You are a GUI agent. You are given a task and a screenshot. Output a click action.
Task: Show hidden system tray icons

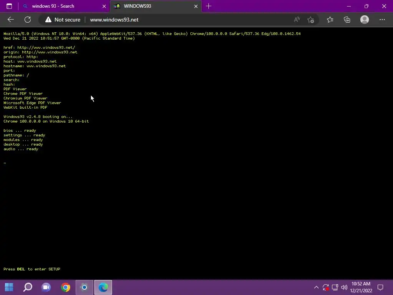pos(316,287)
